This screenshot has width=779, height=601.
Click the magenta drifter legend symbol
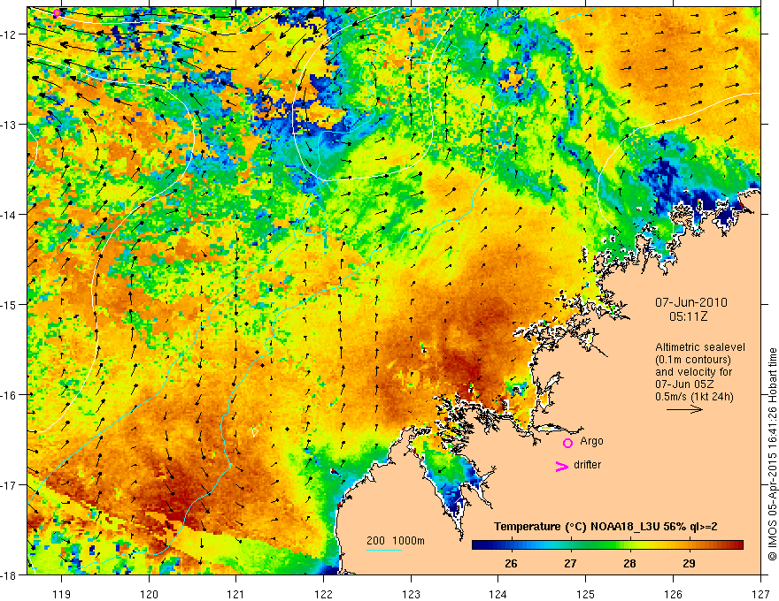point(561,466)
